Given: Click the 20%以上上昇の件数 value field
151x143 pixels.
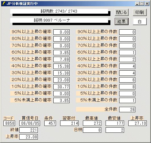Looking at the screenshot, I should coord(127,80).
